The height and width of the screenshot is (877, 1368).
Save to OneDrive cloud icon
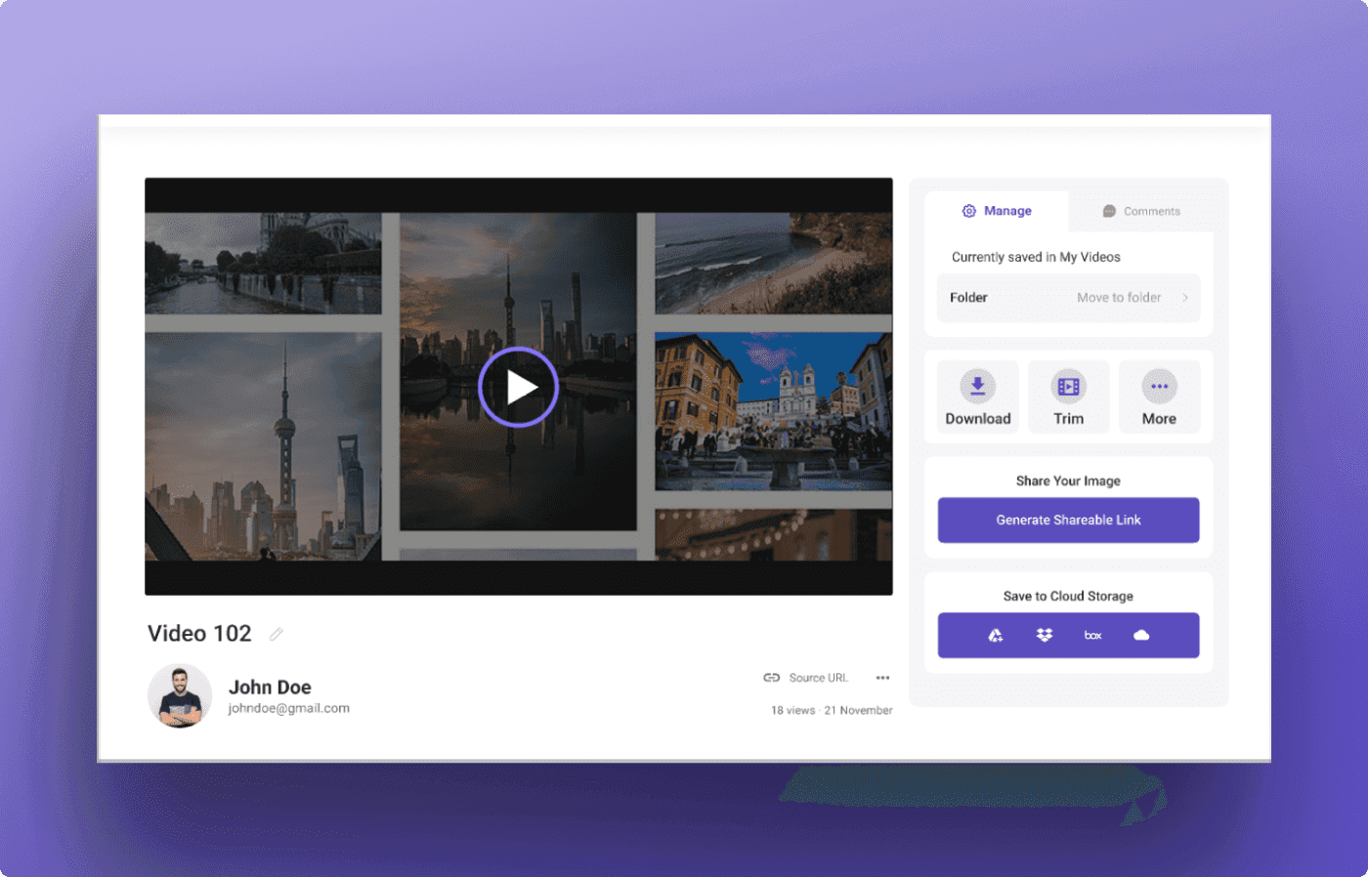pyautogui.click(x=1141, y=635)
